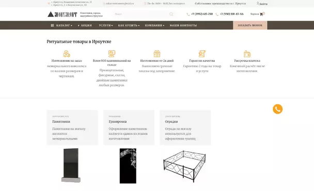314x191 pixels.
Task: Click the Ритуальные товары в Иркутске heading
Action: tap(79, 42)
